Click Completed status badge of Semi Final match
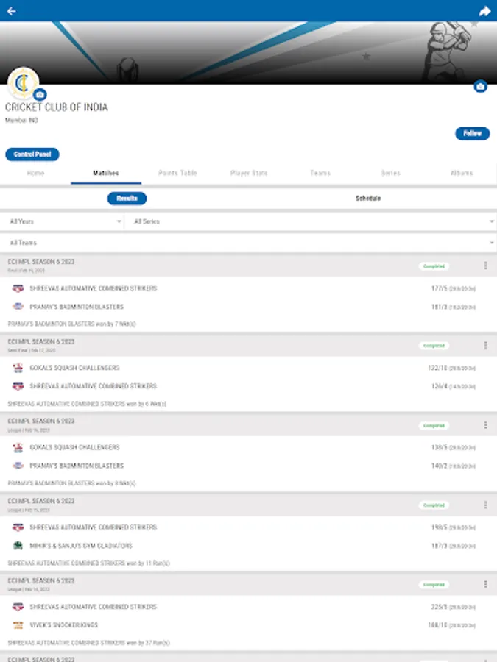497x662 pixels. tap(434, 346)
